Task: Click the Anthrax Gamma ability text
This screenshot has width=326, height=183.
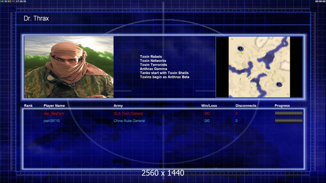Action: pos(154,69)
